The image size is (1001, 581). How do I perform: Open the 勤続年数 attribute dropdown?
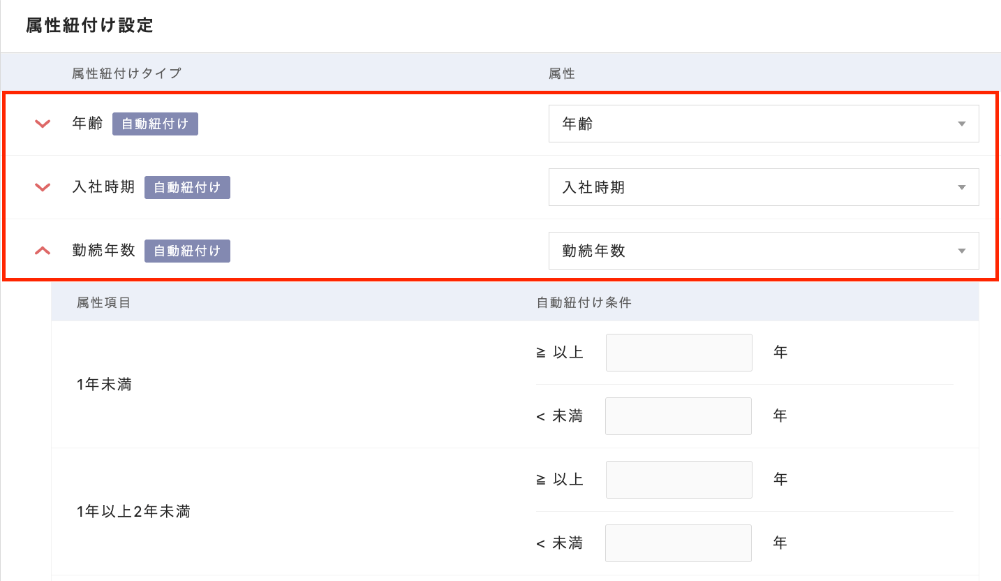pos(763,251)
